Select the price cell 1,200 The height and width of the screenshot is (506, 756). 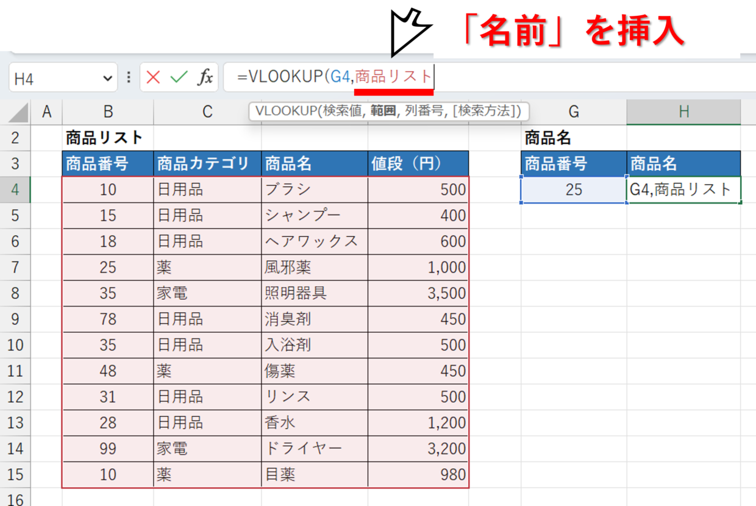418,422
